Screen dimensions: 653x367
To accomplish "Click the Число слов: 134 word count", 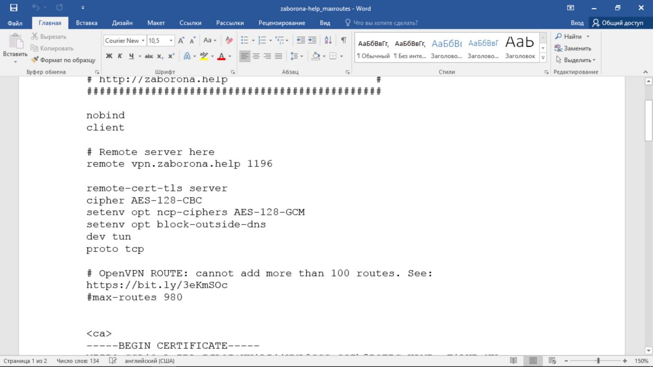I will pyautogui.click(x=78, y=361).
